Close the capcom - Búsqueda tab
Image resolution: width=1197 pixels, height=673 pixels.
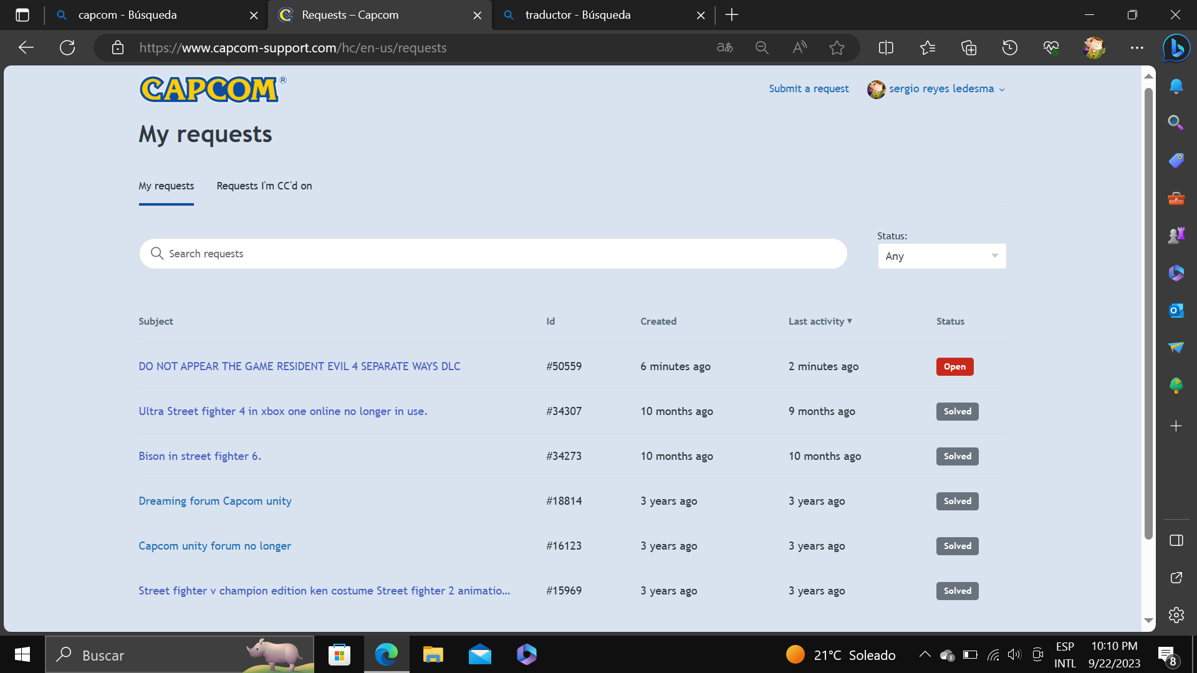(254, 15)
